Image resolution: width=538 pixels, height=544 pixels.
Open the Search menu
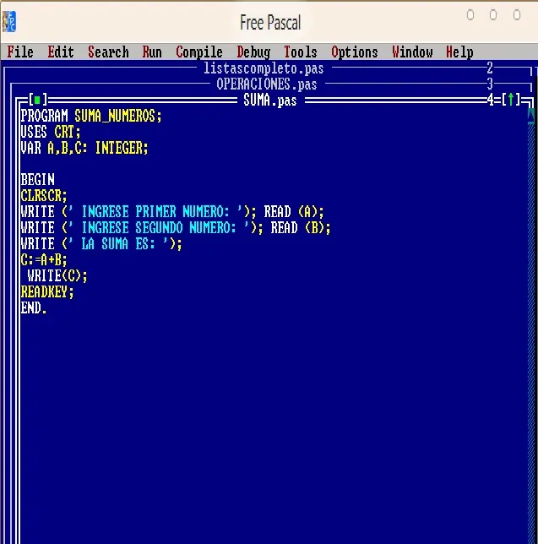point(108,52)
